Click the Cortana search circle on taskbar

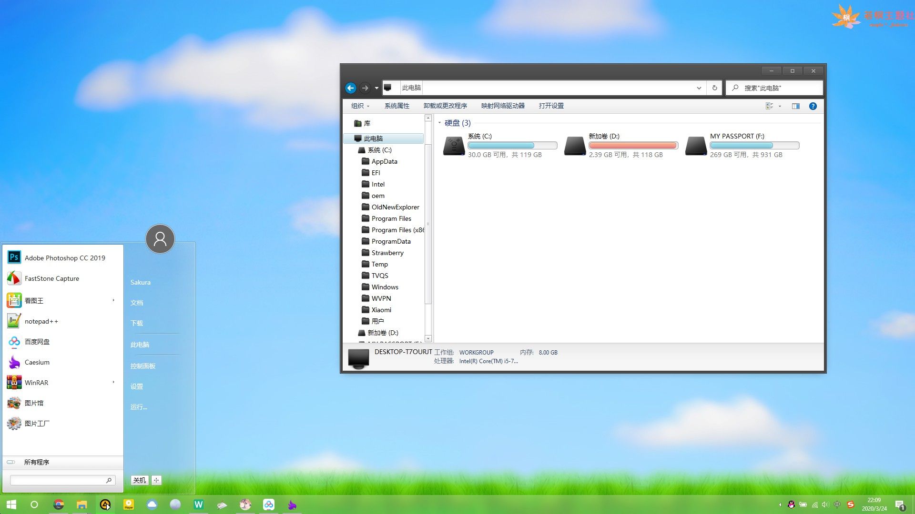coord(34,504)
